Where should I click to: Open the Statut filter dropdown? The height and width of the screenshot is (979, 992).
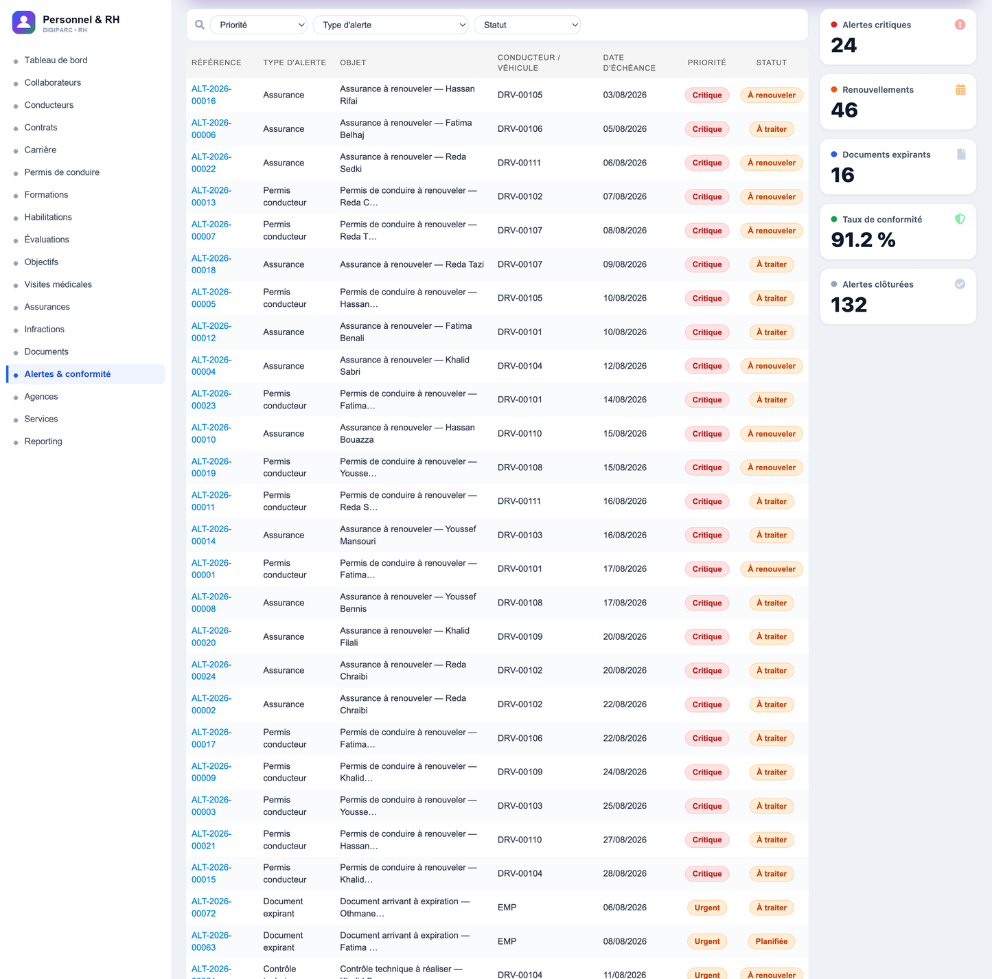pyautogui.click(x=527, y=25)
